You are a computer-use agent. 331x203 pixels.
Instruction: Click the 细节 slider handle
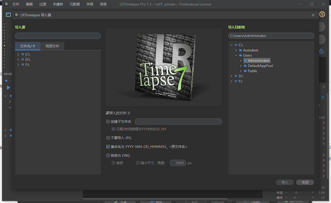point(295,198)
